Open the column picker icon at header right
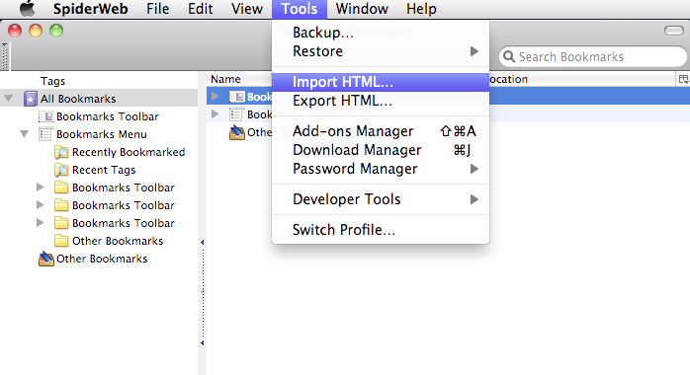690x375 pixels. click(x=683, y=79)
